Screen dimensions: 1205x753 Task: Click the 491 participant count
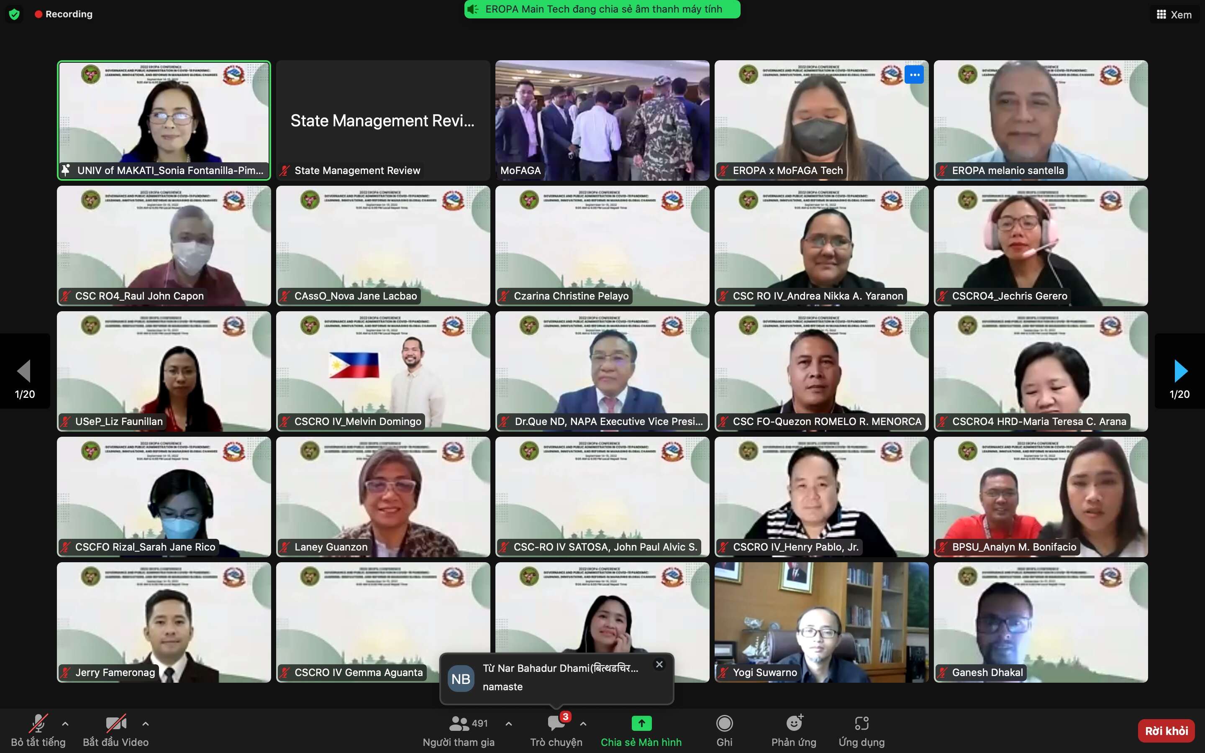click(x=479, y=723)
